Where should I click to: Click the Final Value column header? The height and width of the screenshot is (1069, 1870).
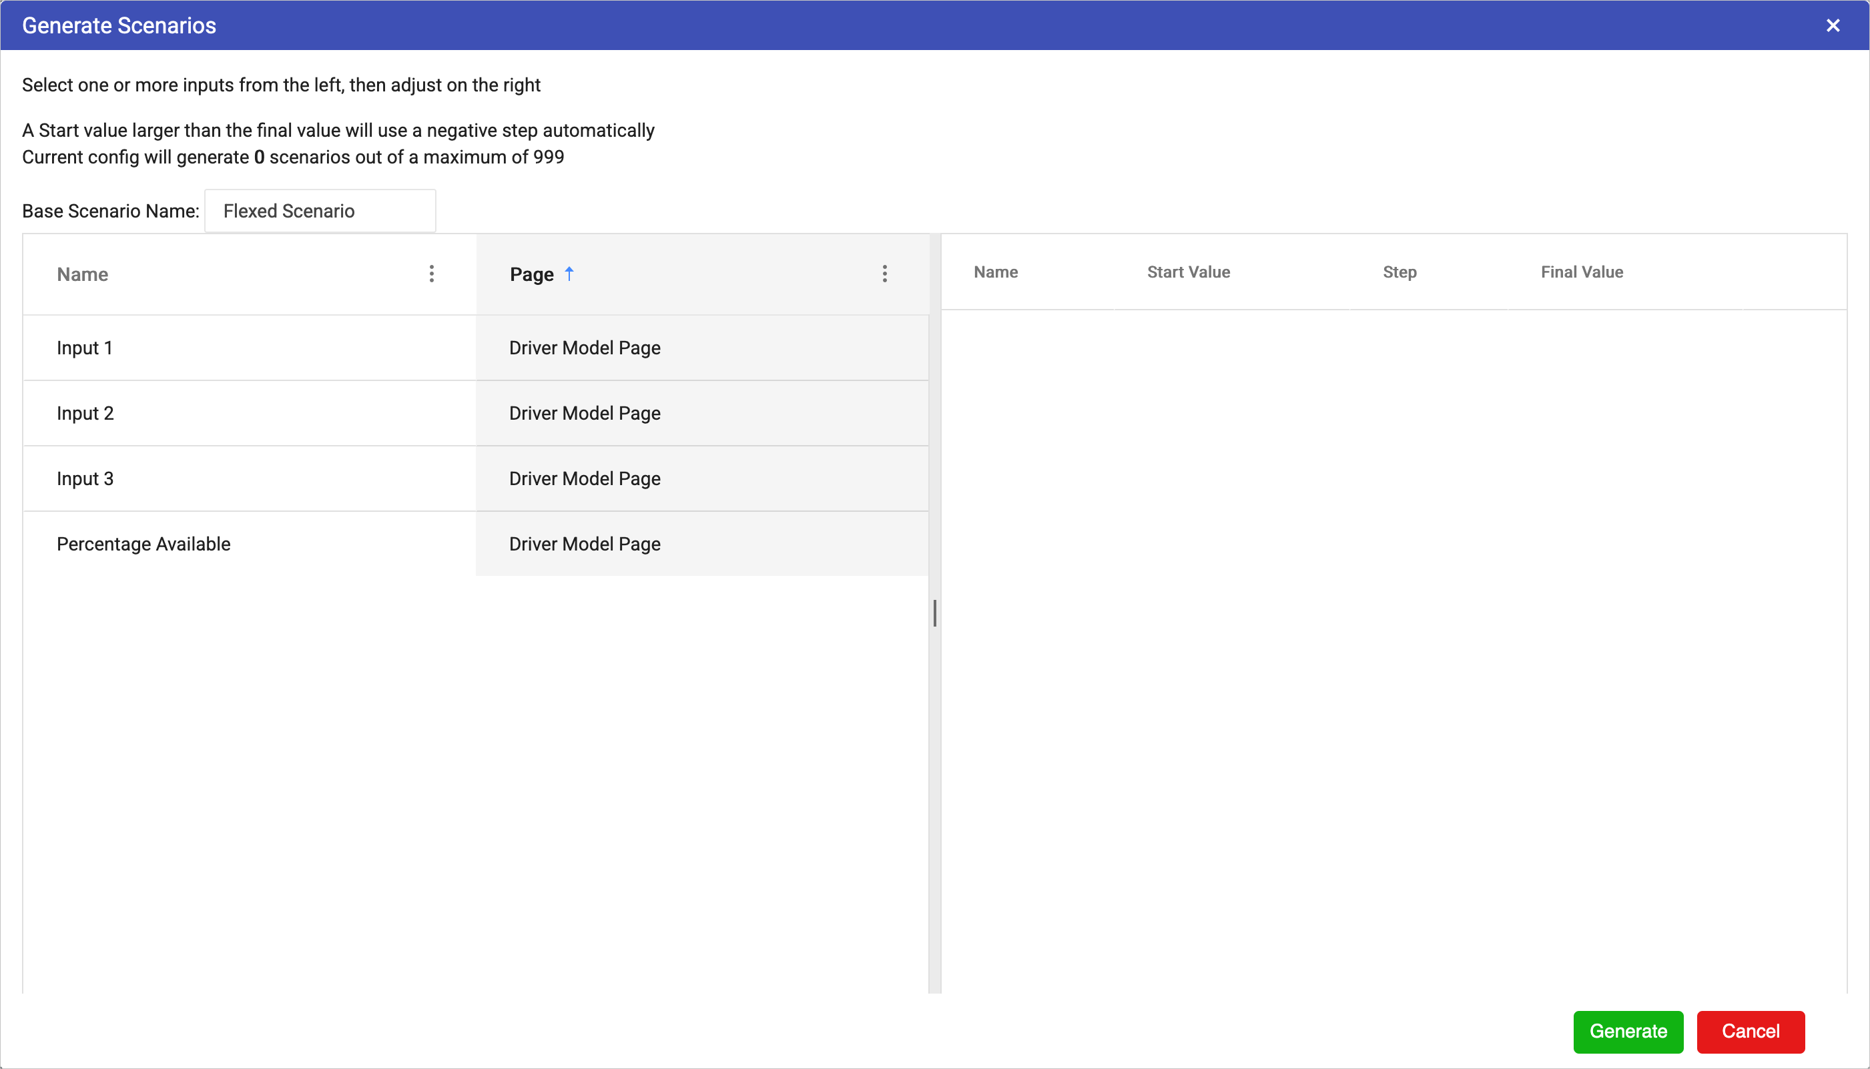[1582, 272]
